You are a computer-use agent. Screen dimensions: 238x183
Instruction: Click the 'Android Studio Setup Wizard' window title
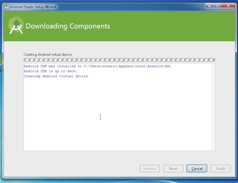(33, 7)
